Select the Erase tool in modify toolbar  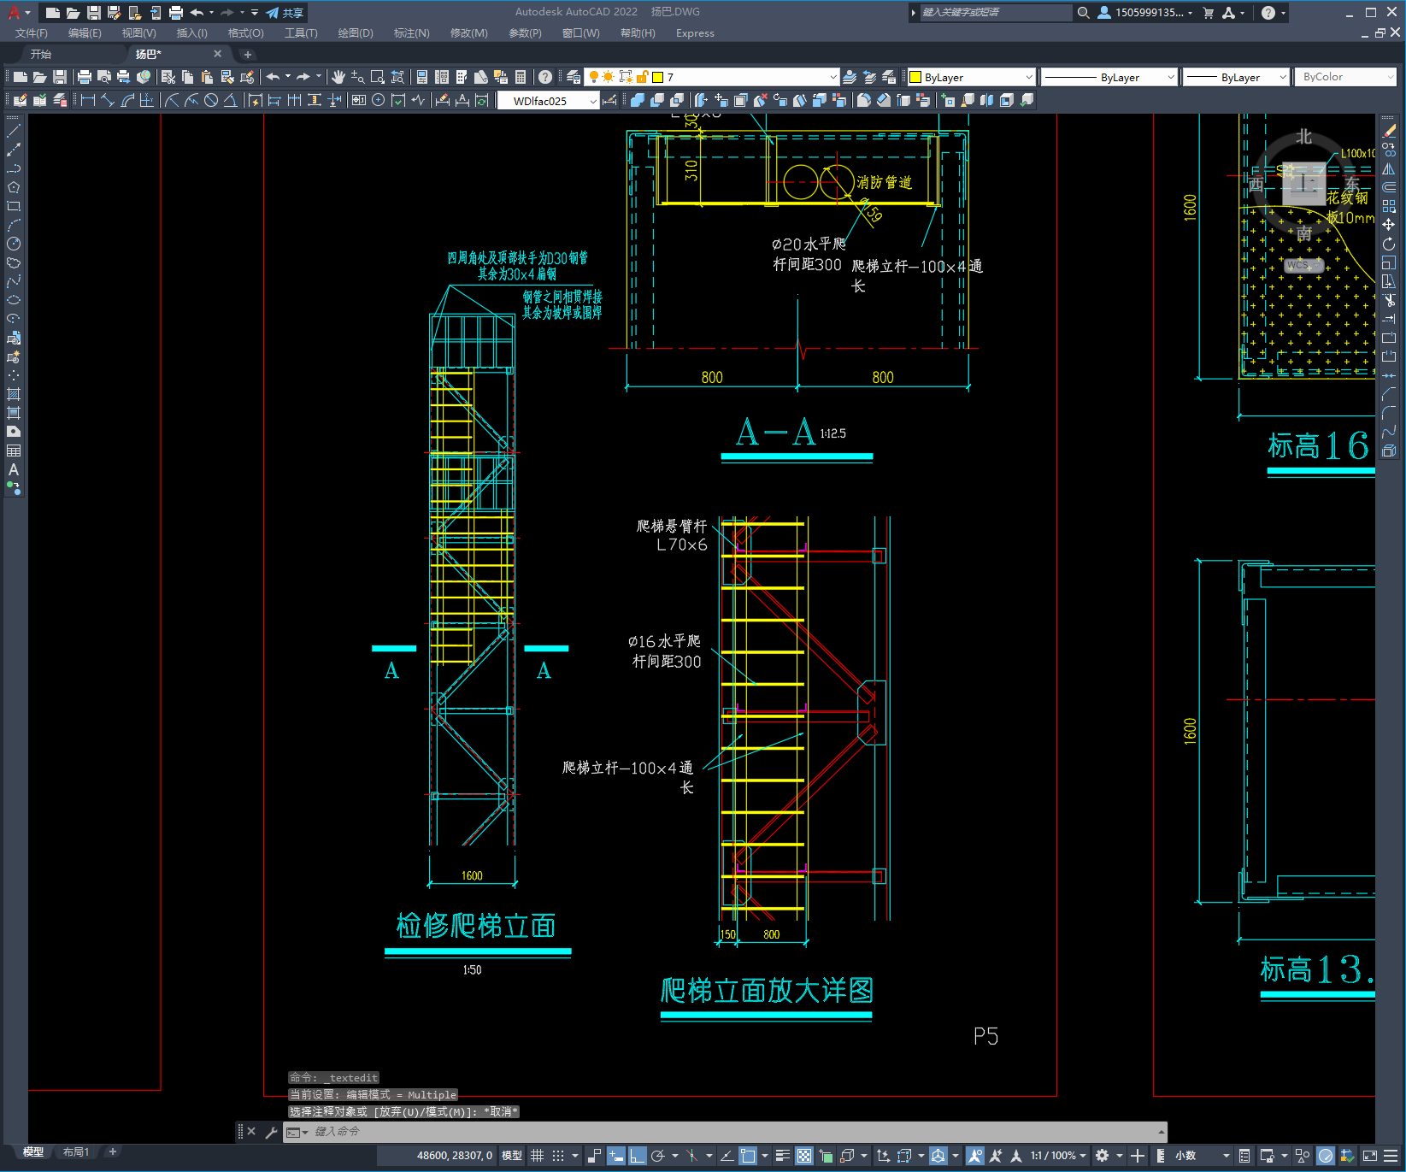[x=1389, y=132]
